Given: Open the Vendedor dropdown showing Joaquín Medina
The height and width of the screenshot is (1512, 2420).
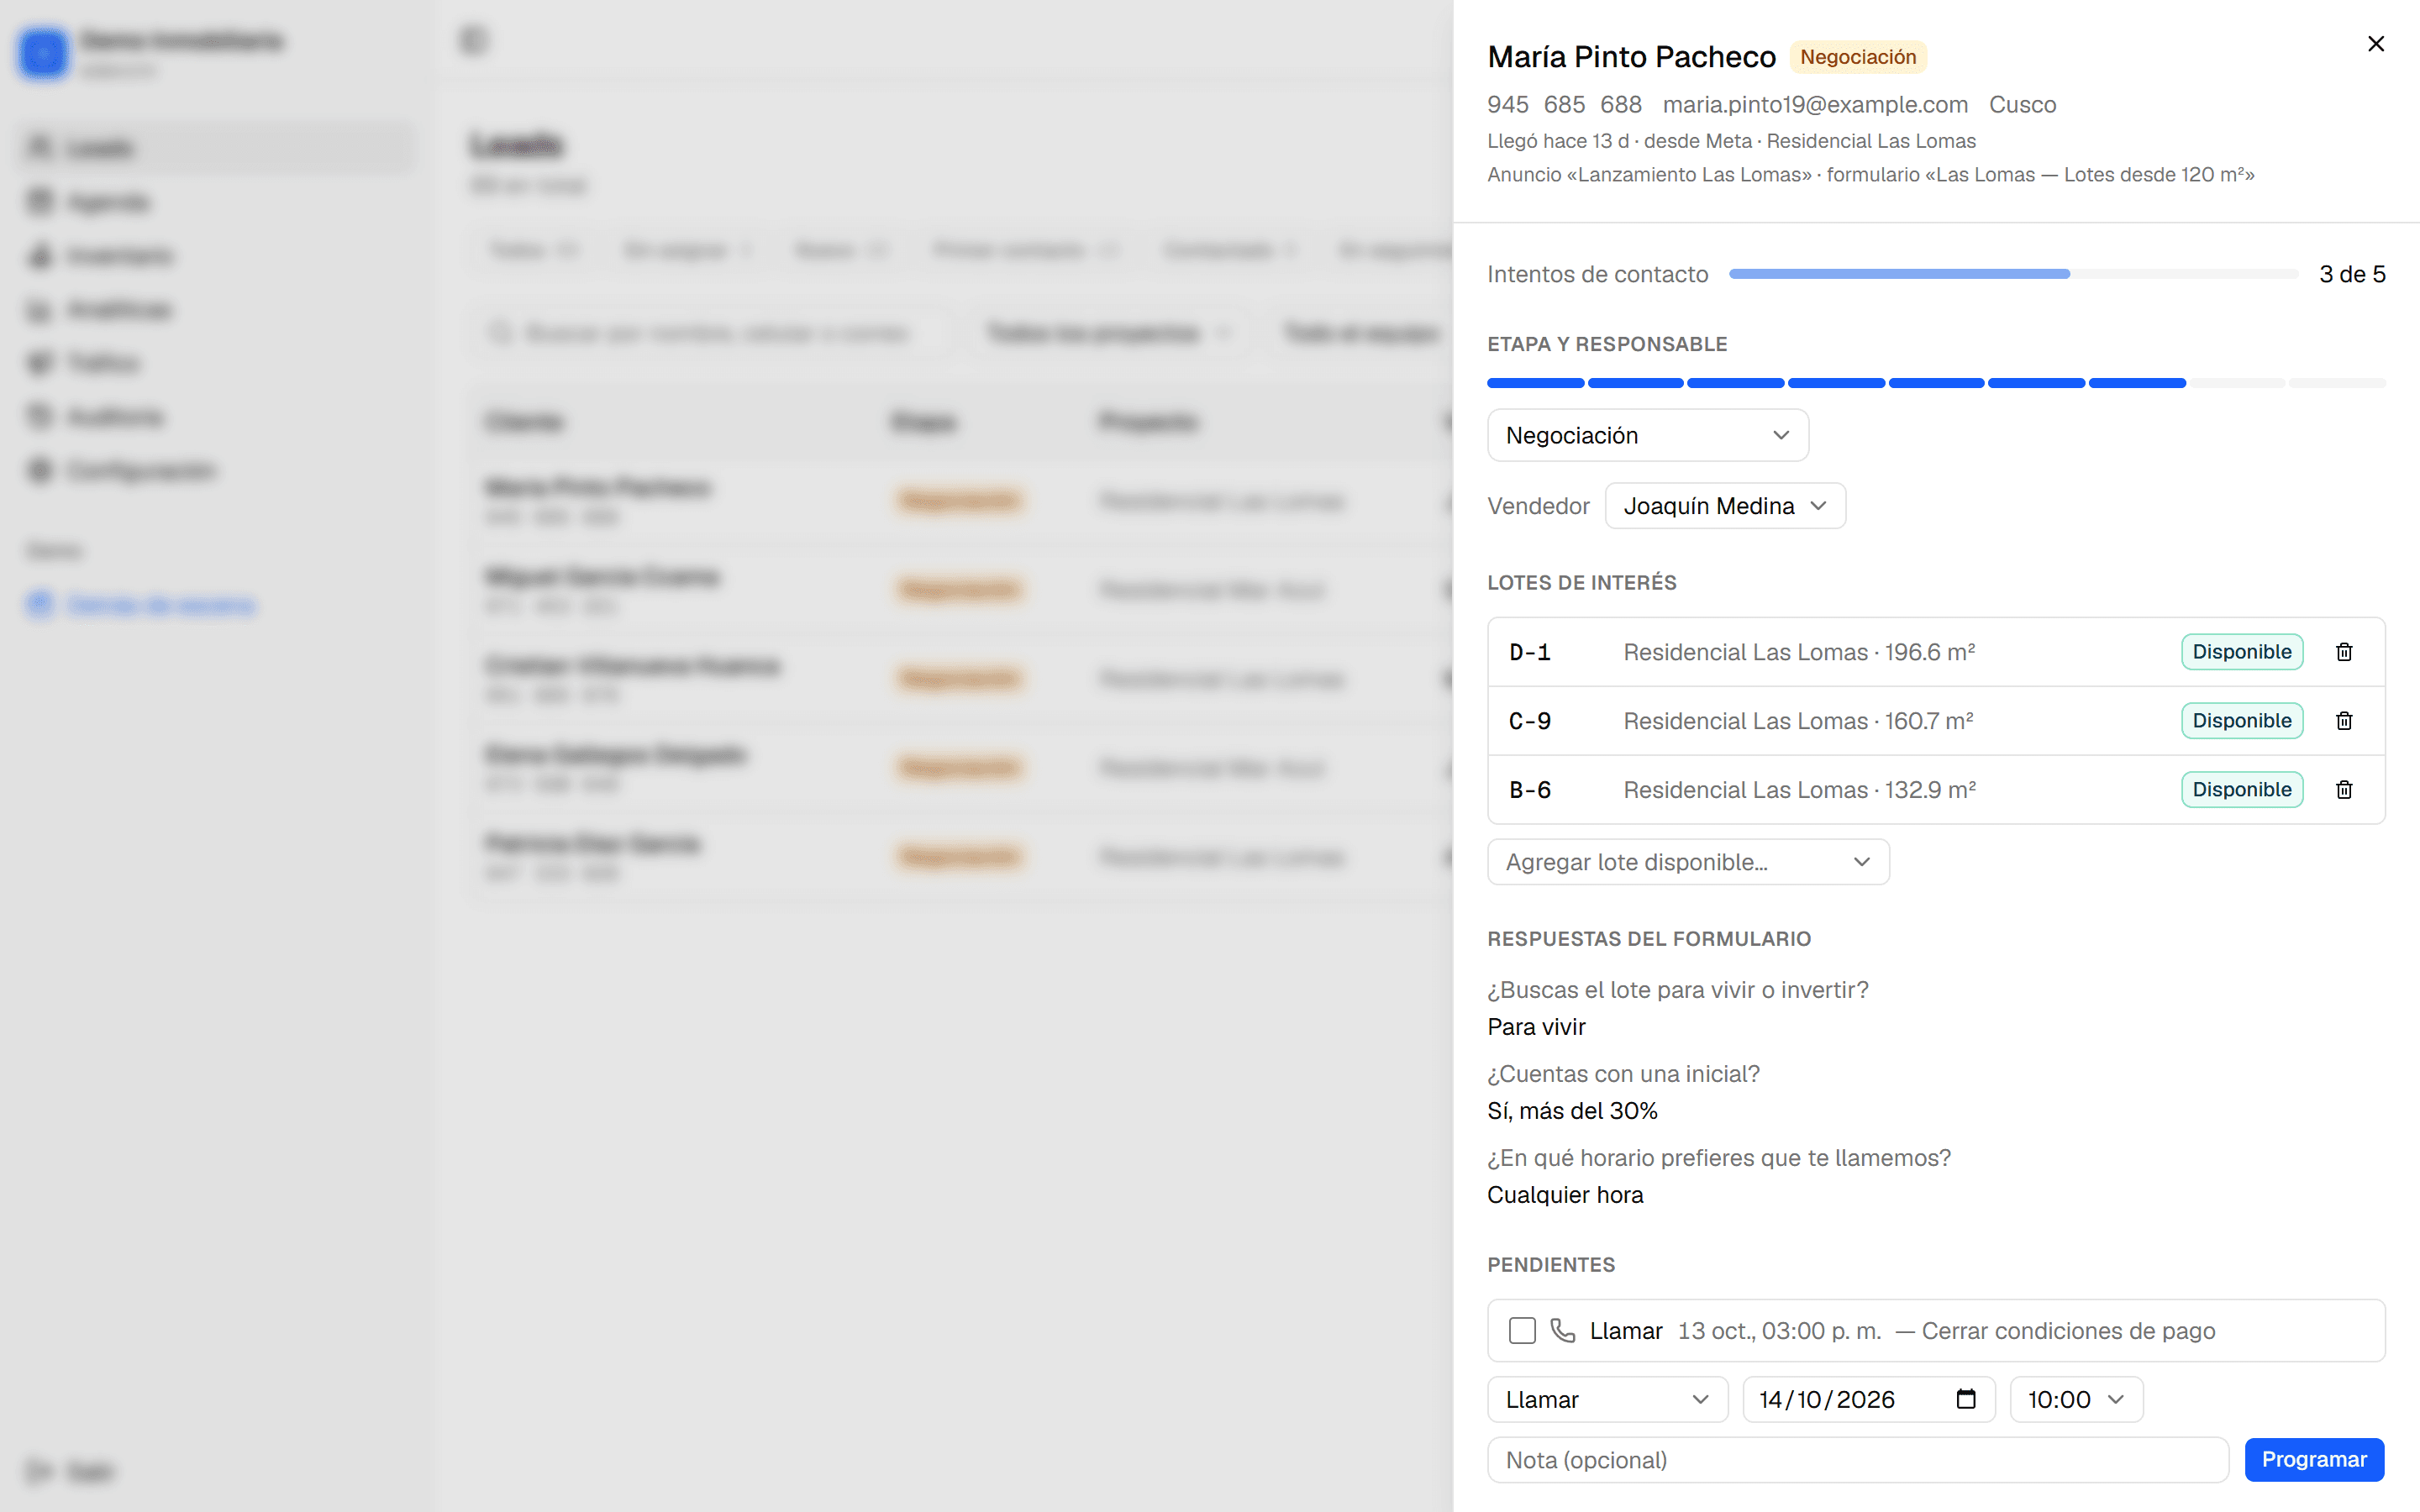Looking at the screenshot, I should [1725, 506].
